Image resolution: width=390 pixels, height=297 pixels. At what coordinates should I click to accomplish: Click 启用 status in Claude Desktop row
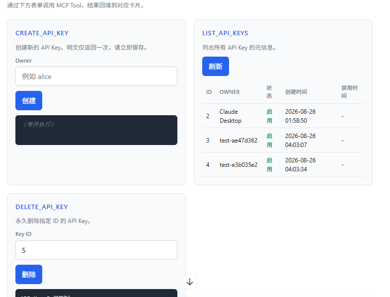269,116
